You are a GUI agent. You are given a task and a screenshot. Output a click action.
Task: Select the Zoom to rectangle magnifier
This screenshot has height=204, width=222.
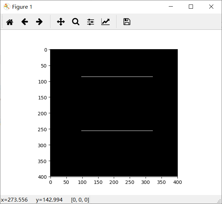click(76, 22)
